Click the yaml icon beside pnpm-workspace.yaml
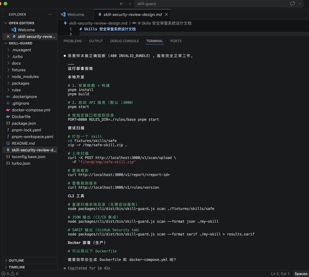Image resolution: width=309 pixels, height=277 pixels. pyautogui.click(x=8, y=137)
